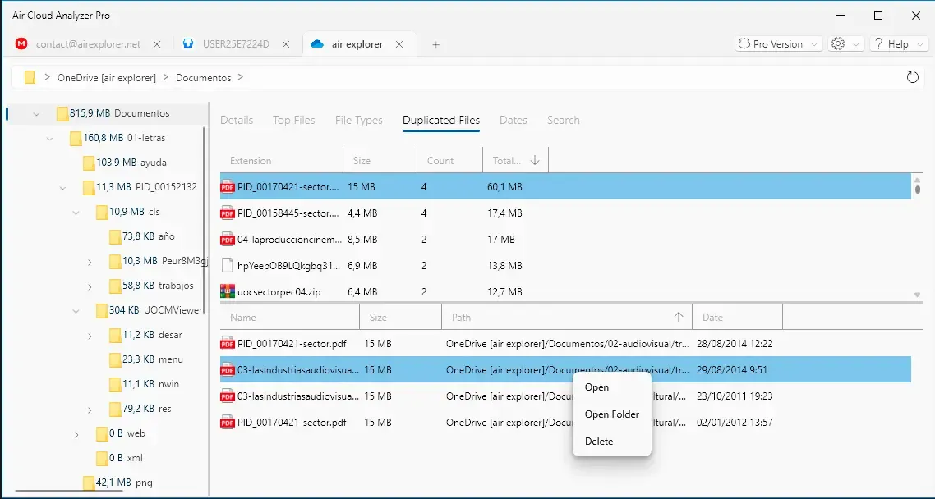Expand the web folder in tree
The width and height of the screenshot is (935, 499).
point(76,435)
